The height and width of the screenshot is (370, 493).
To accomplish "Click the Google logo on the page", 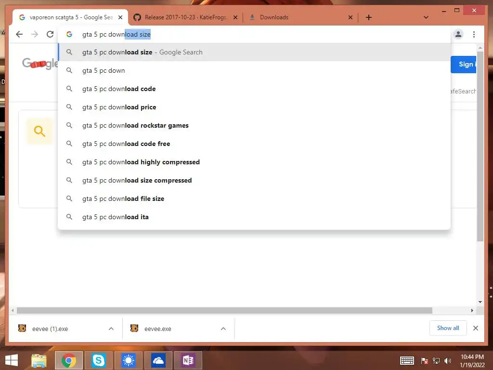I will [x=40, y=64].
